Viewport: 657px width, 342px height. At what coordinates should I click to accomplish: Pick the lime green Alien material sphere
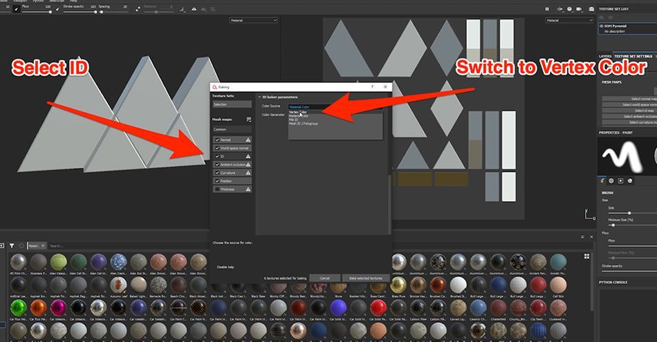click(58, 262)
